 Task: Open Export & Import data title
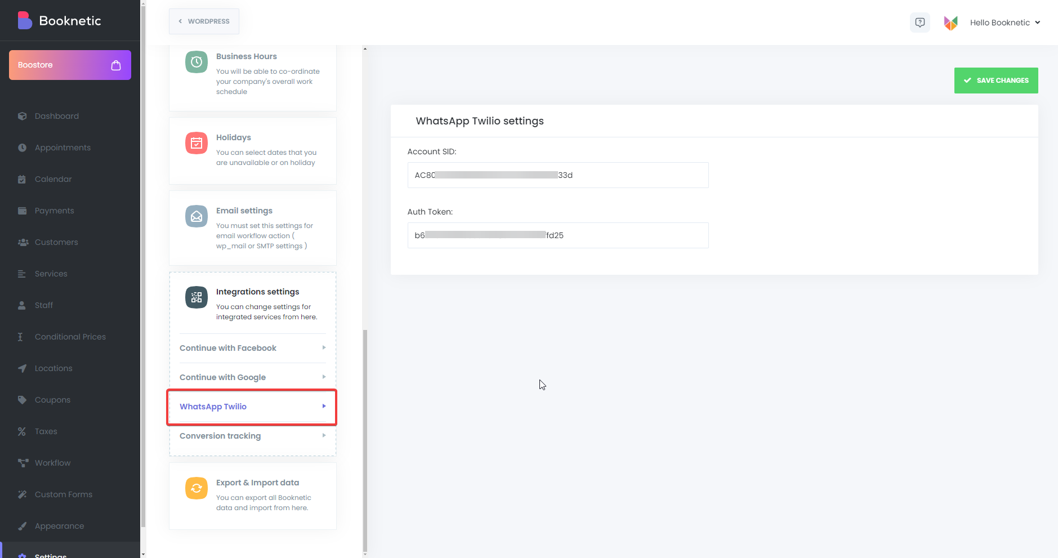[x=257, y=483]
